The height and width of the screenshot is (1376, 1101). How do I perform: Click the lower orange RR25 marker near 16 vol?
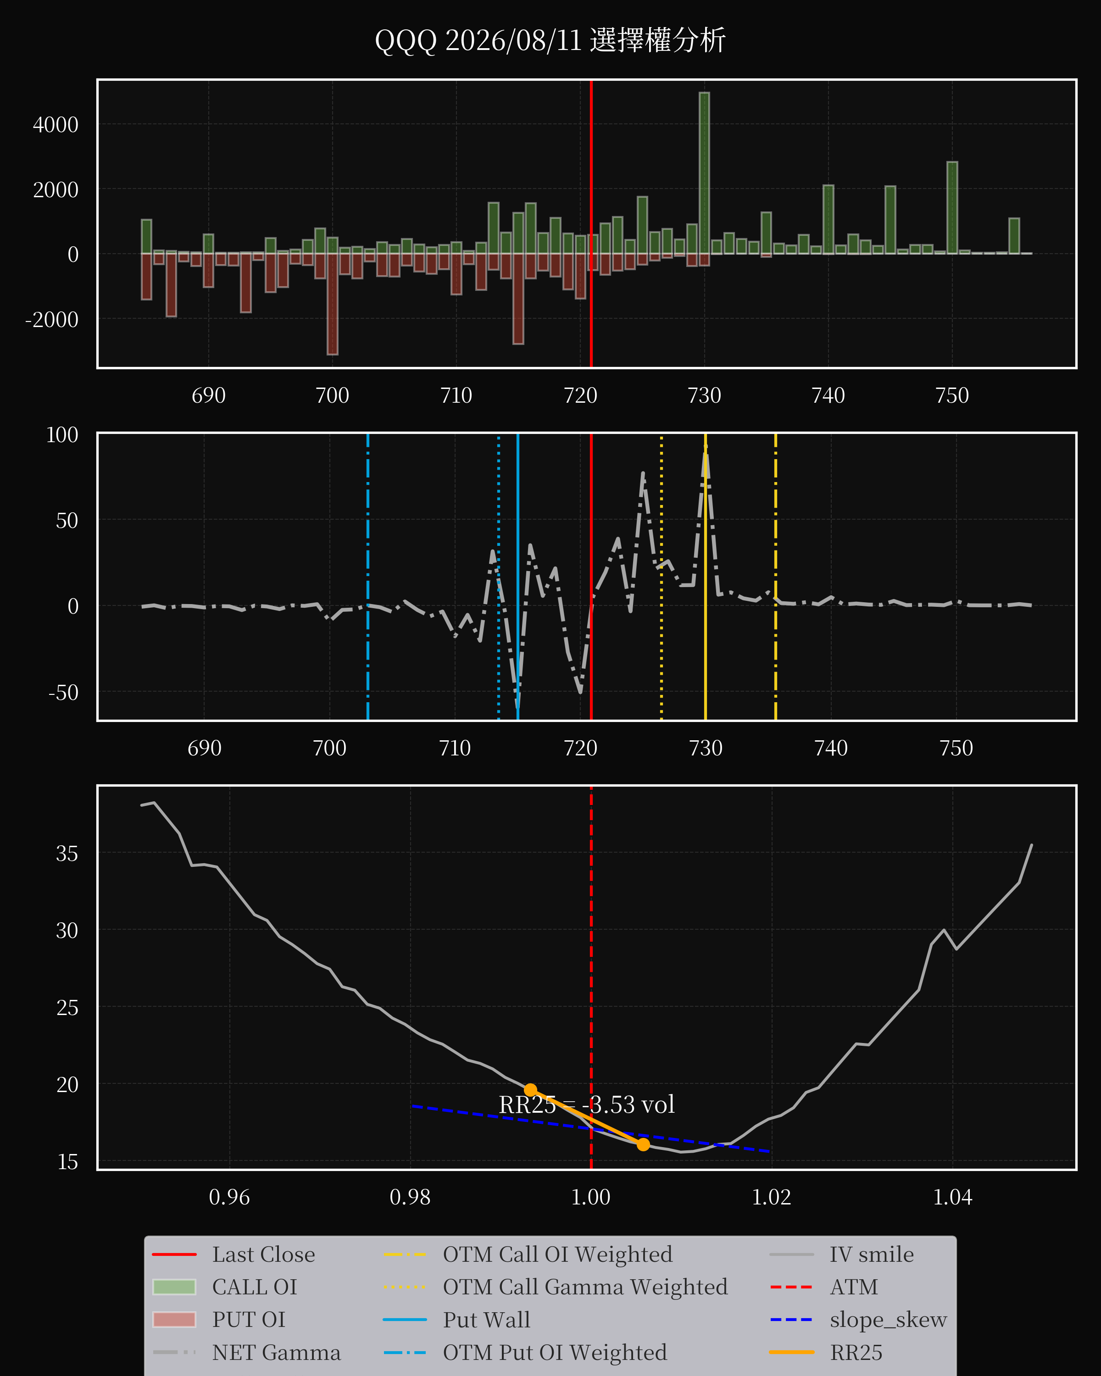point(643,1144)
